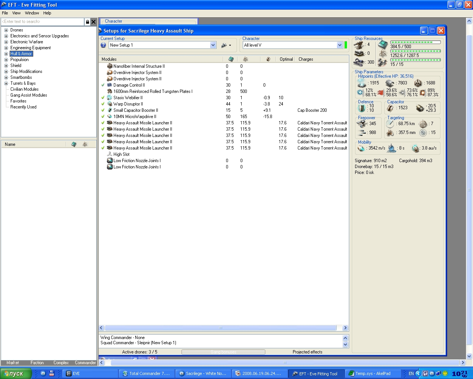Click the max locked targets icon showing 7
473x379 pixels.
(x=423, y=124)
